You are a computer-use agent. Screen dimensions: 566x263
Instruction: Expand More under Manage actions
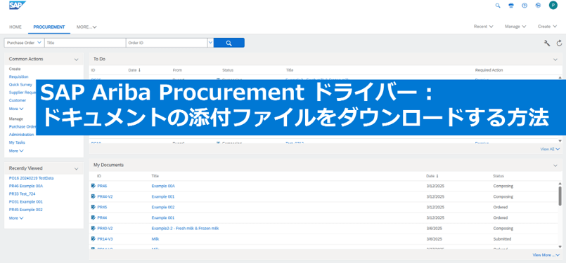pyautogui.click(x=16, y=151)
